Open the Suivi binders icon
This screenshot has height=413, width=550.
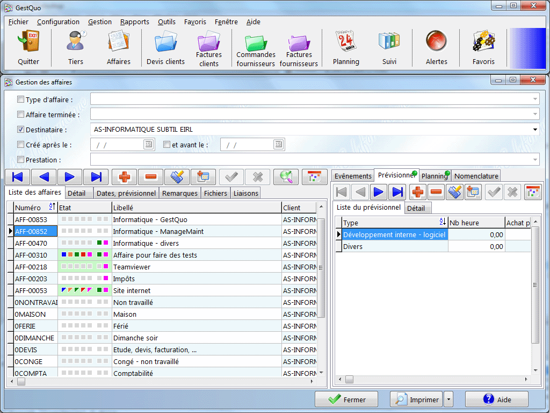389,41
